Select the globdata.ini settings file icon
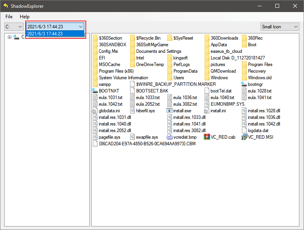This screenshot has height=230, width=304. (95, 111)
